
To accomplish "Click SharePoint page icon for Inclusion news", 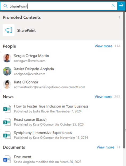I will point(7,109).
